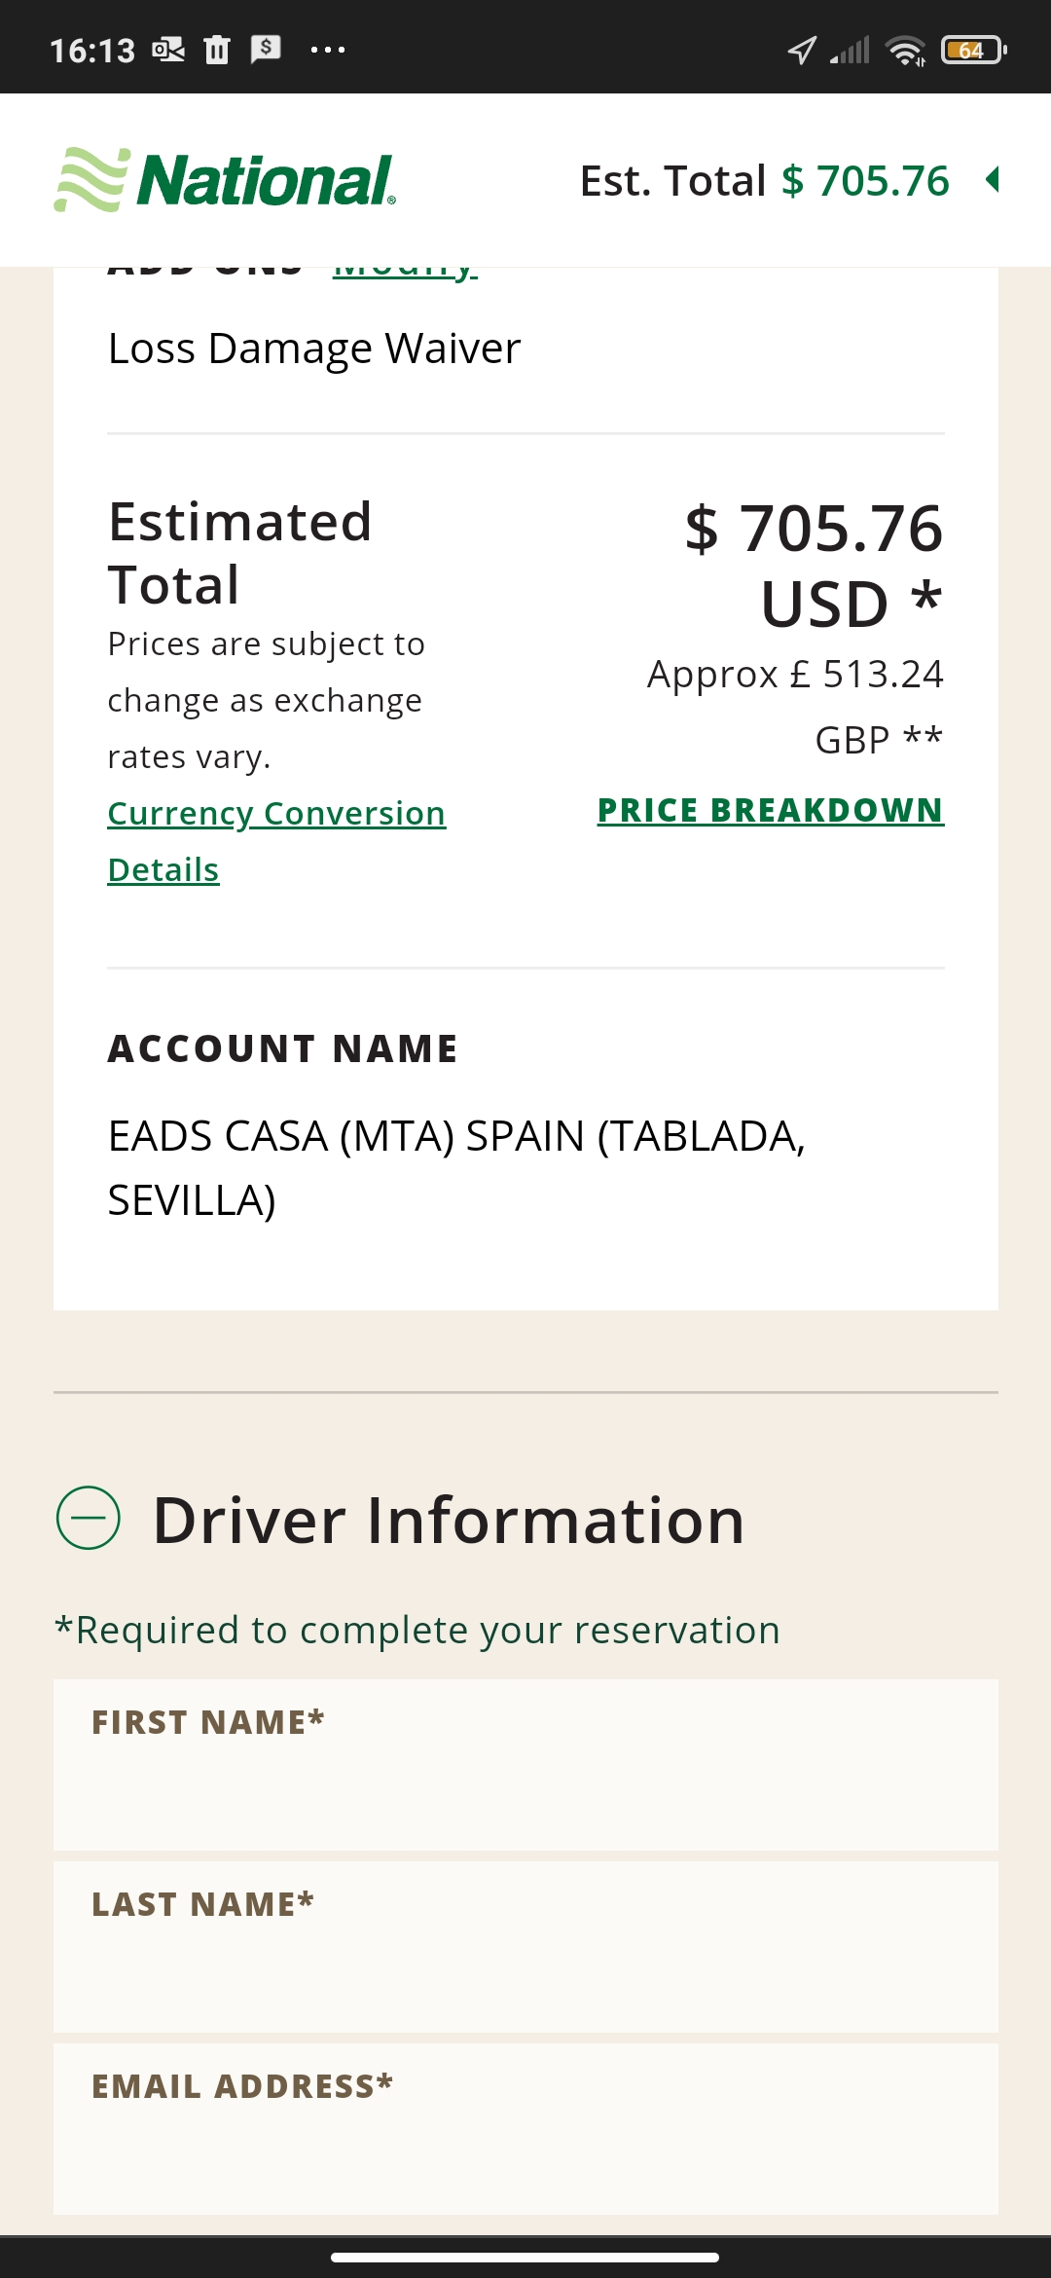Tap the header estimated total amount $705.76
Screen dimensions: 1051x2278
click(865, 180)
